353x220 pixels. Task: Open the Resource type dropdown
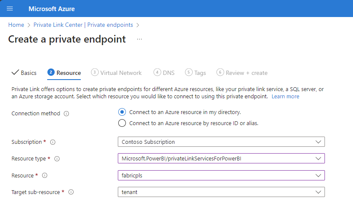tap(221, 159)
